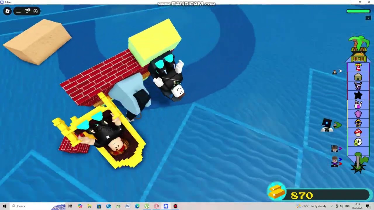374x210 pixels.
Task: Click the lighthouse stage icon
Action: (358, 67)
